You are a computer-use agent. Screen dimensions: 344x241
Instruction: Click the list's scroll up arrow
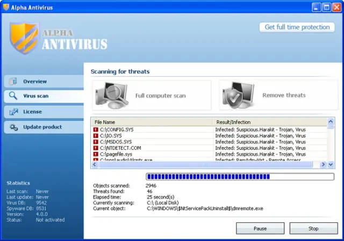click(331, 121)
